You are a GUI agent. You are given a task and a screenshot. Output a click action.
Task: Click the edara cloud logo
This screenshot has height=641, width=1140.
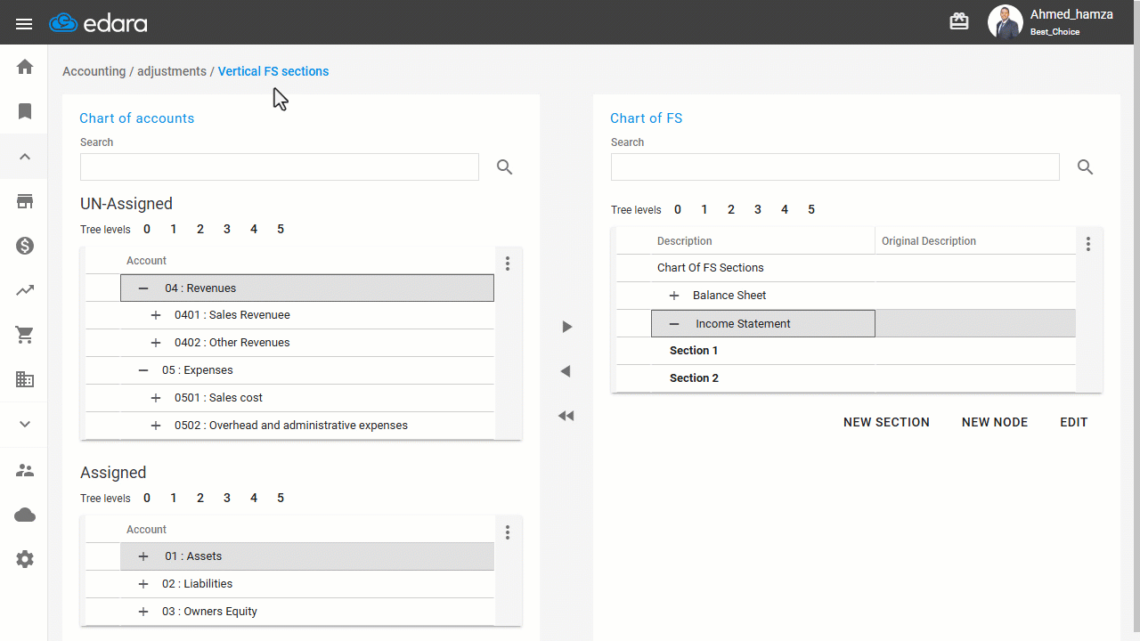pyautogui.click(x=98, y=23)
